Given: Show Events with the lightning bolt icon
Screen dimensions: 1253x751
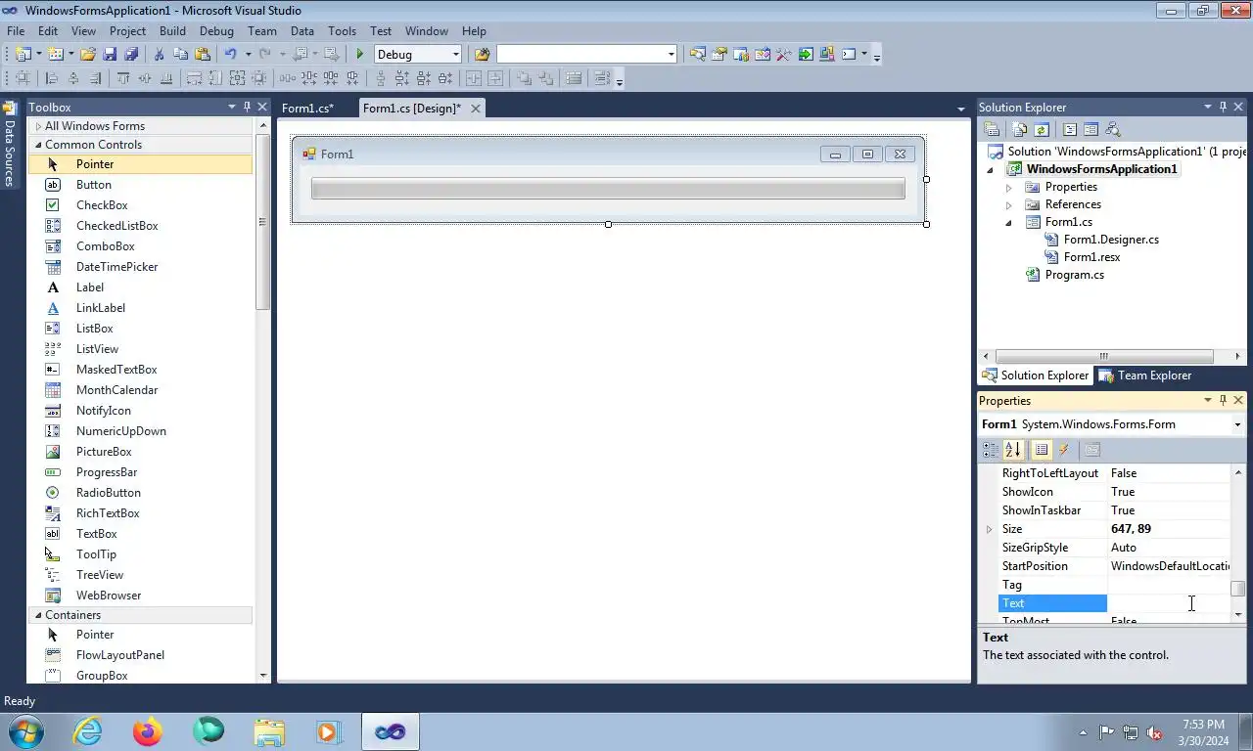Looking at the screenshot, I should click(x=1064, y=450).
